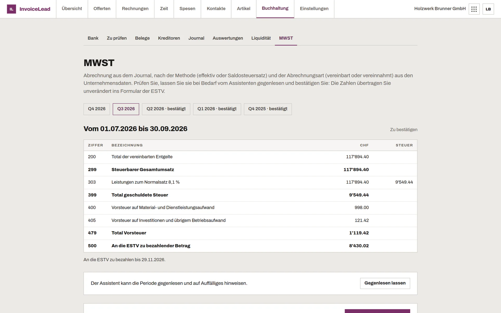Open the Offerten menu
This screenshot has width=501, height=313.
102,9
